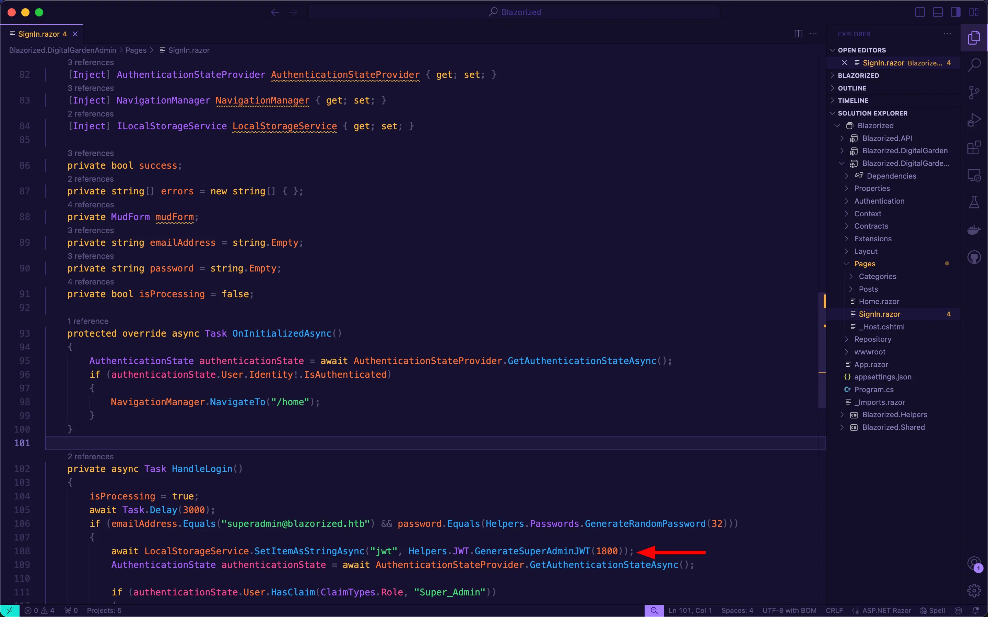Open Source Control view icon

pyautogui.click(x=974, y=93)
